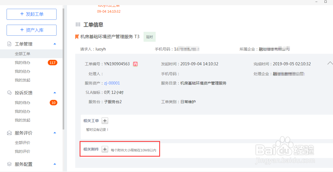Click the grid dots icon beside 工单信息
This screenshot has width=333, height=172.
pyautogui.click(x=78, y=24)
